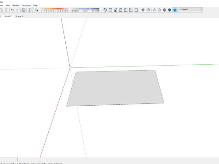Image resolution: width=219 pixels, height=164 pixels.
Task: Switch to Front view house icon
Action: pos(115,10)
